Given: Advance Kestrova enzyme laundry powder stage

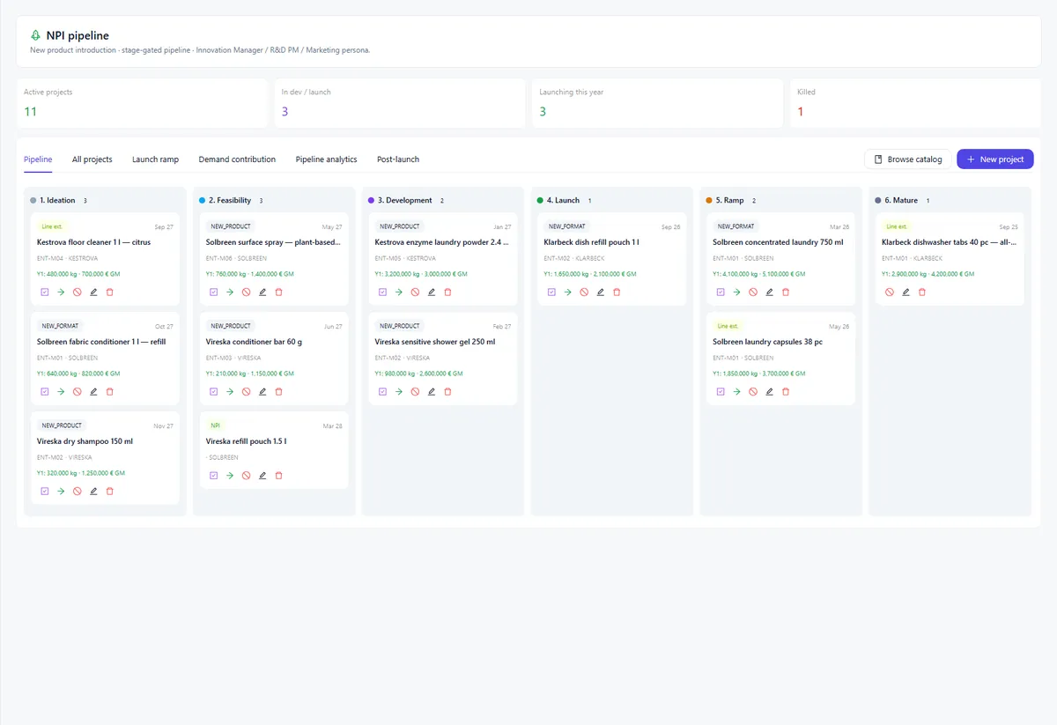Looking at the screenshot, I should [x=399, y=292].
